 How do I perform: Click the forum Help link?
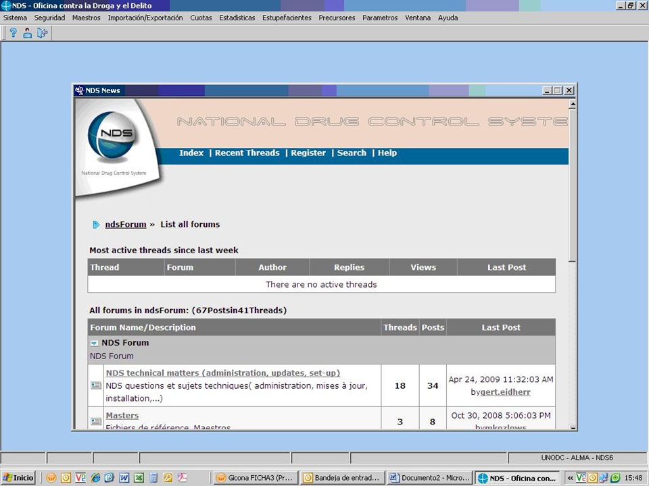387,153
